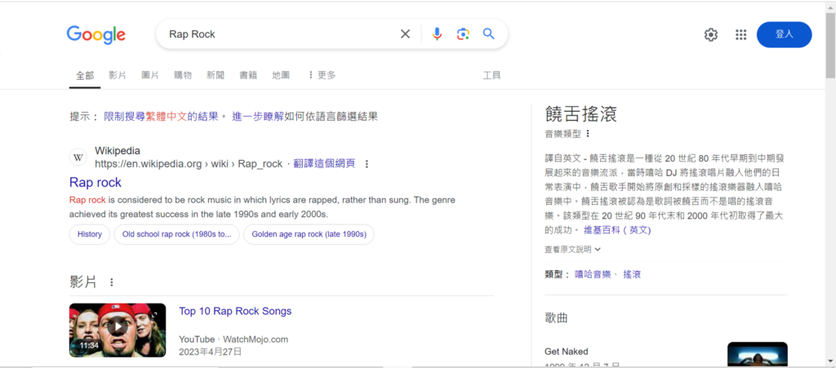Image resolution: width=836 pixels, height=368 pixels.
Task: Click inside the Rap Rock search field
Action: 278,34
